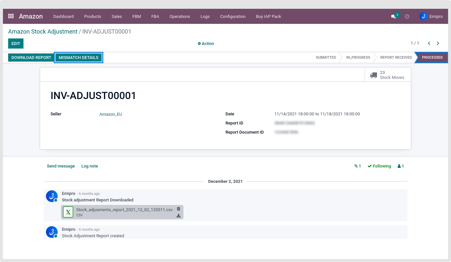
Task: Open the Stock_adjusments_report CSV file thumbnail
Action: (68, 212)
